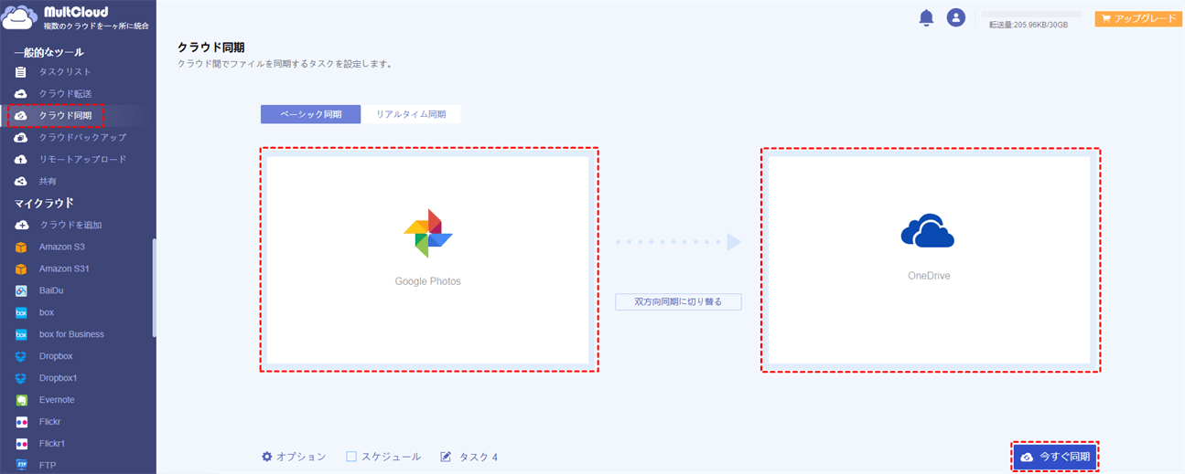Screen dimensions: 1185x474
Task: Click the box service icon
Action: pyautogui.click(x=21, y=312)
